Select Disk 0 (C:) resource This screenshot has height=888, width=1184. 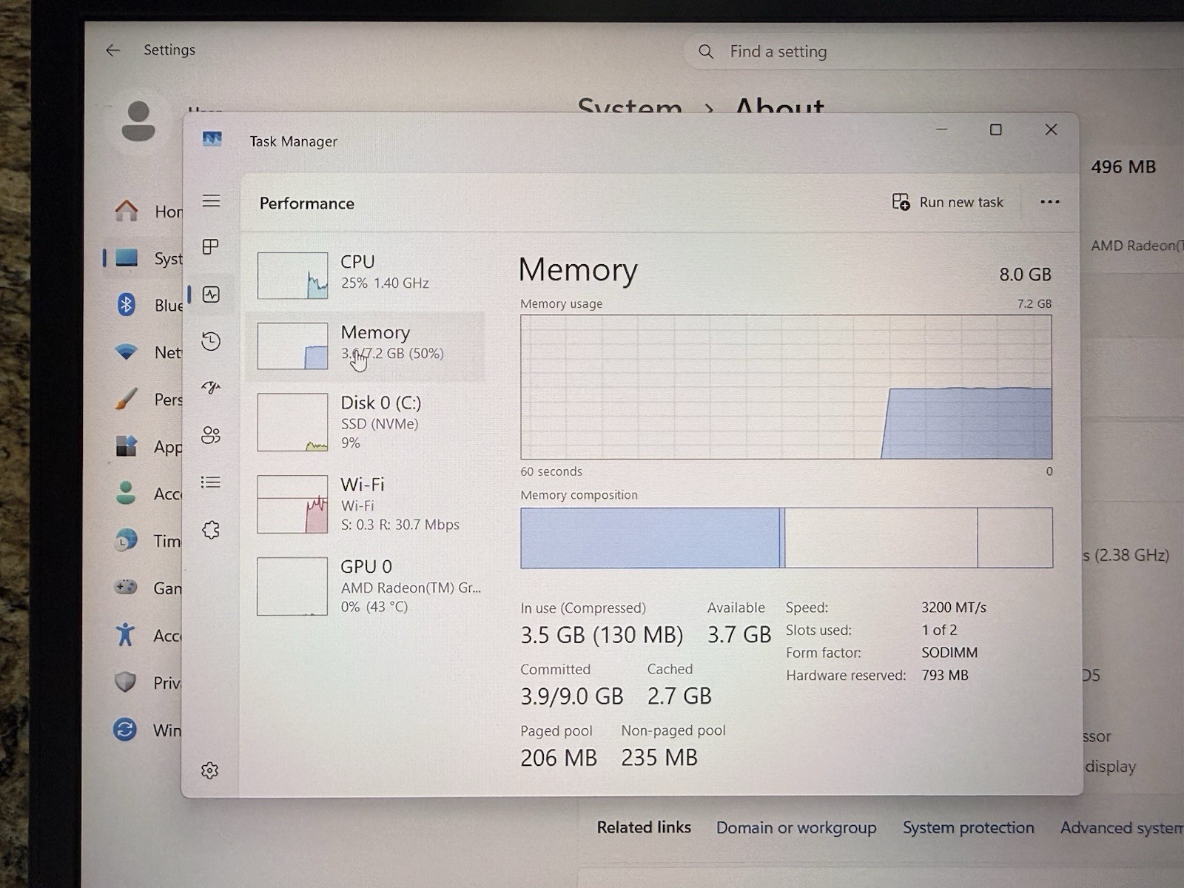pos(365,423)
